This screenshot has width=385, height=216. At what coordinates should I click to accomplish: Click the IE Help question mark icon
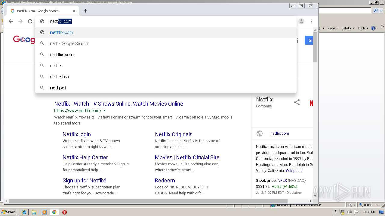click(373, 28)
